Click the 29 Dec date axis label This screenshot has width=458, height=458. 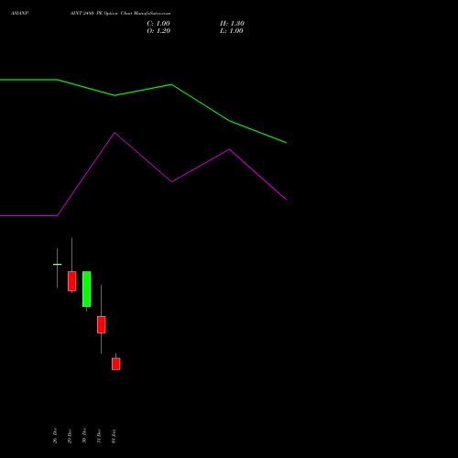(70, 436)
